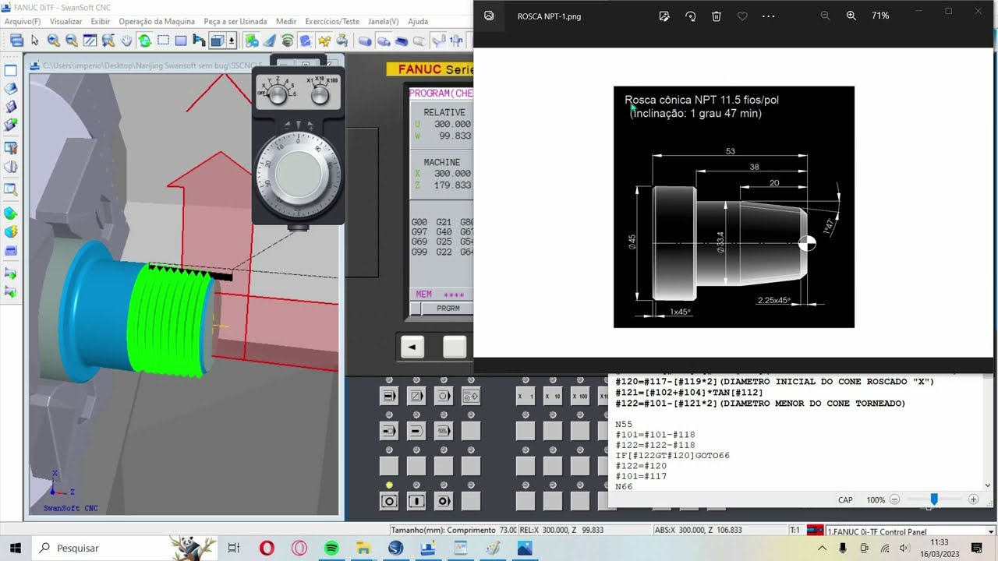The height and width of the screenshot is (561, 998).
Task: Click the yellow stars icon in toolbar
Action: (324, 41)
